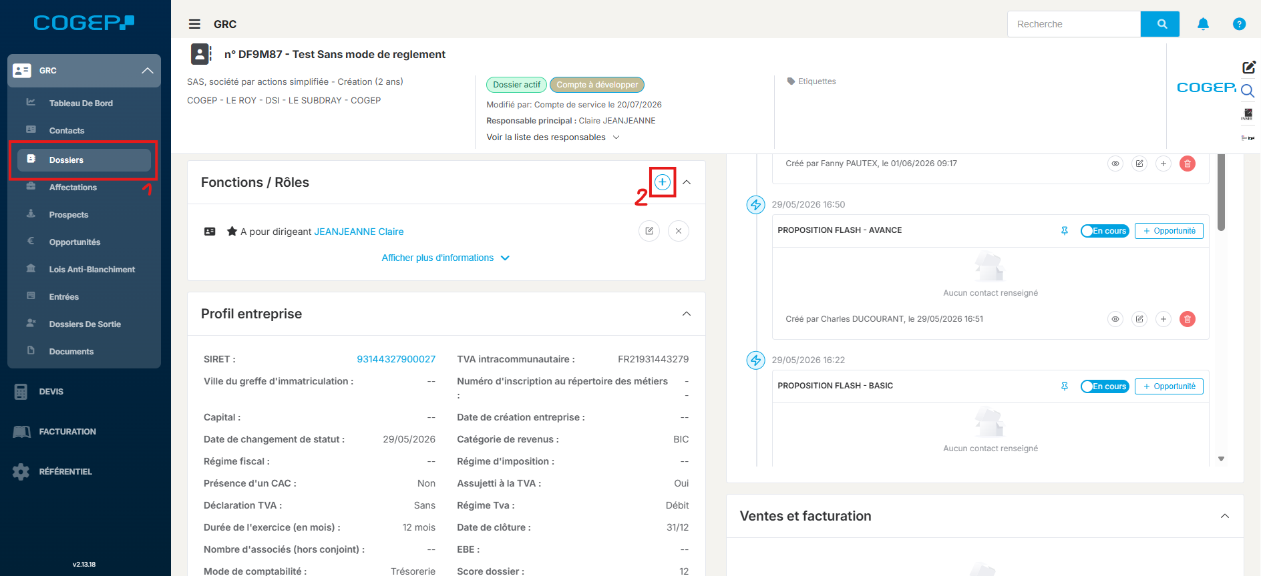The width and height of the screenshot is (1261, 576).
Task: Edit the entry created by Charles DUCOURANT
Action: click(1139, 319)
